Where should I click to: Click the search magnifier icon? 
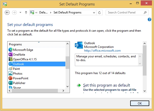(145, 12)
